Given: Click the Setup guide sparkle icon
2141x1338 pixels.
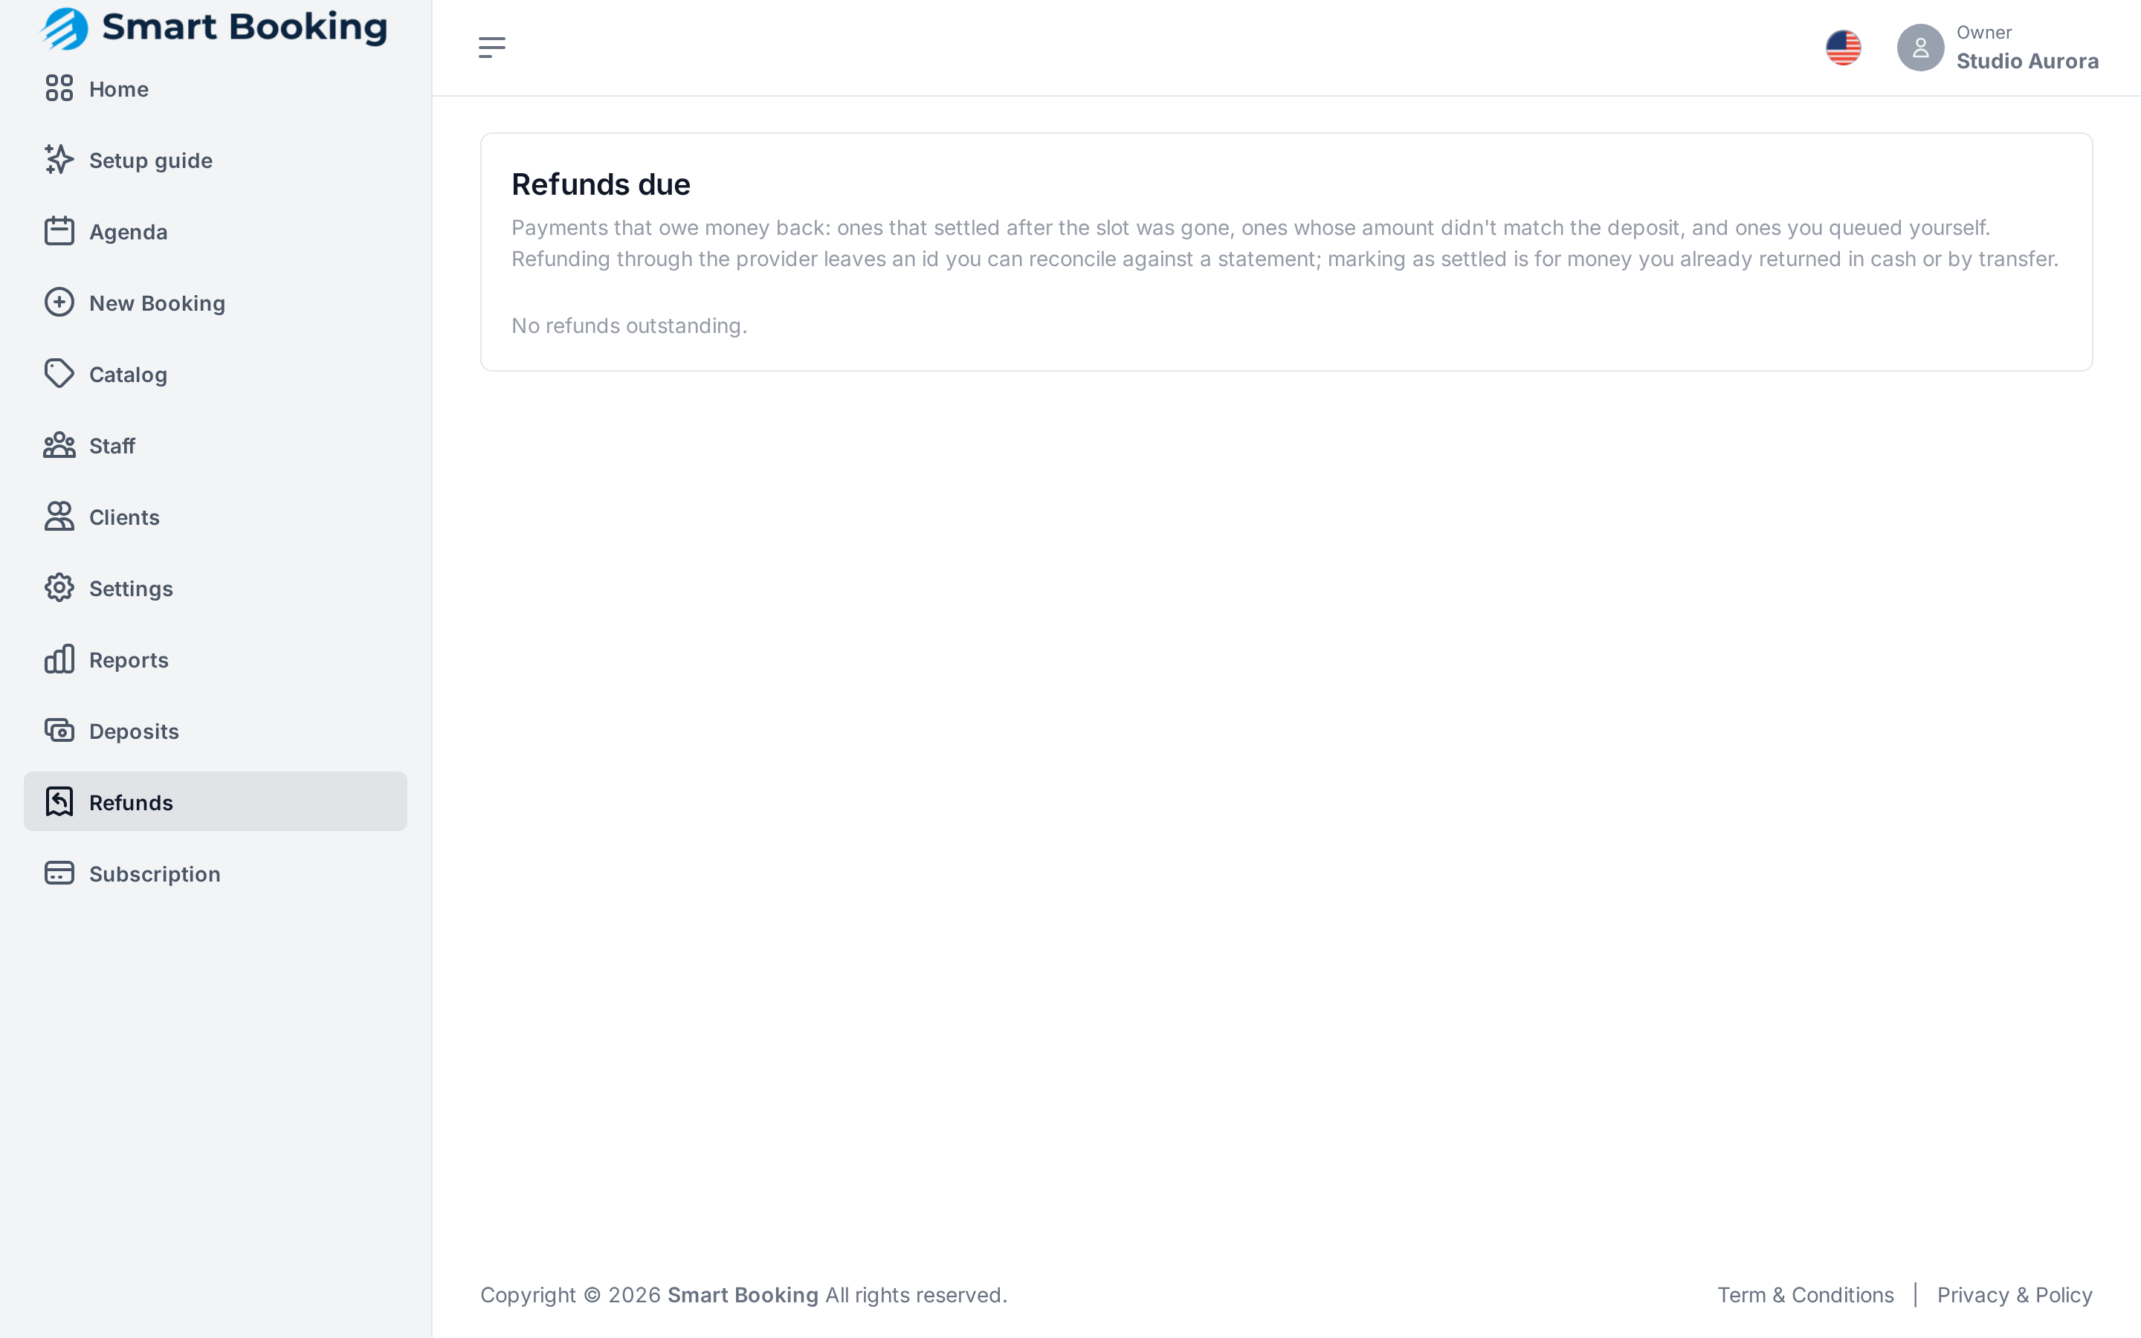Looking at the screenshot, I should click(59, 160).
